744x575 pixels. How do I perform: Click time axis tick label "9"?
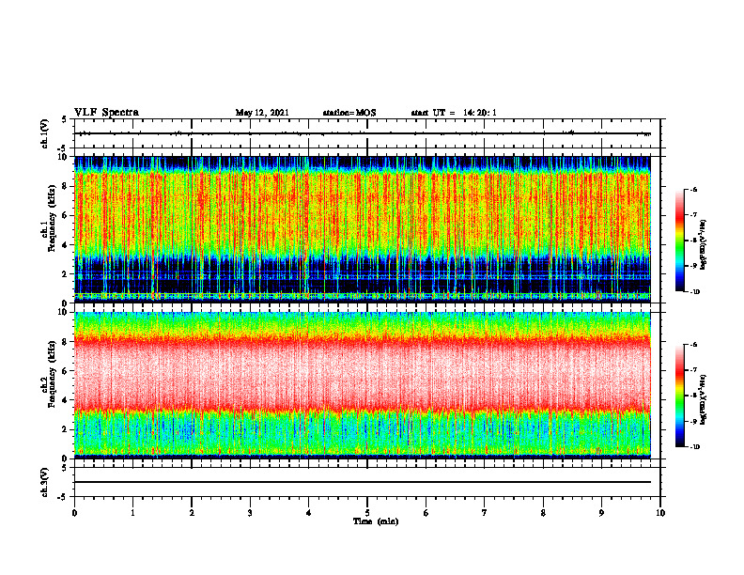point(601,513)
